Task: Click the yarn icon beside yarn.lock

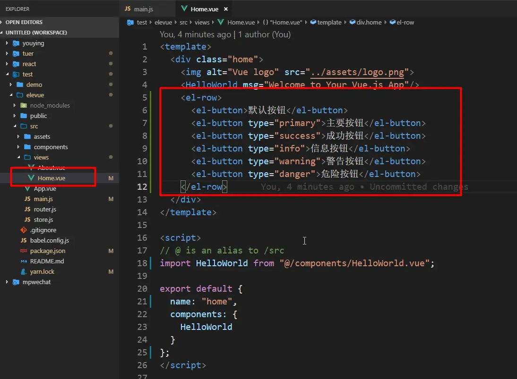Action: click(x=24, y=272)
